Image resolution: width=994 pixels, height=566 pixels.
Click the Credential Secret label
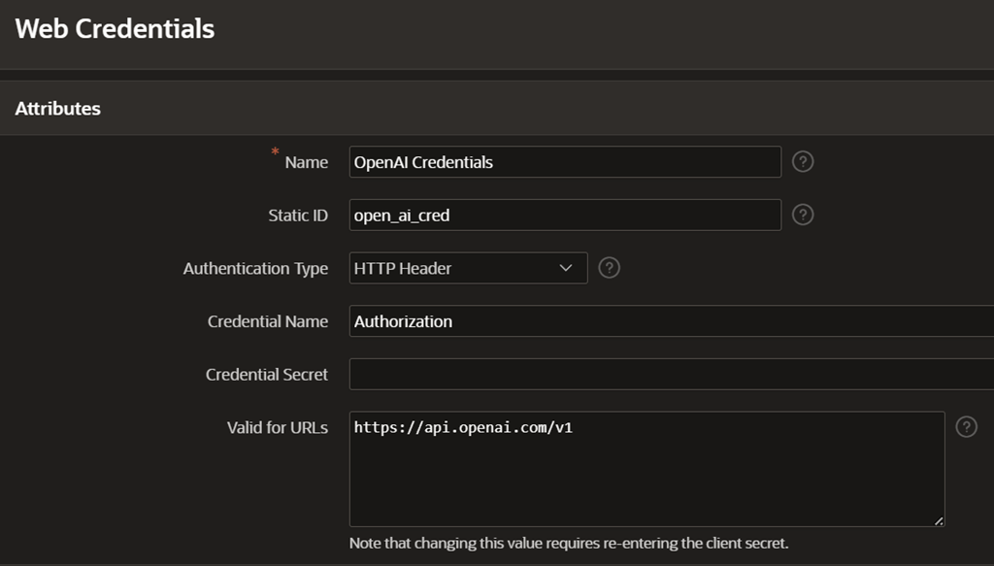pos(266,375)
